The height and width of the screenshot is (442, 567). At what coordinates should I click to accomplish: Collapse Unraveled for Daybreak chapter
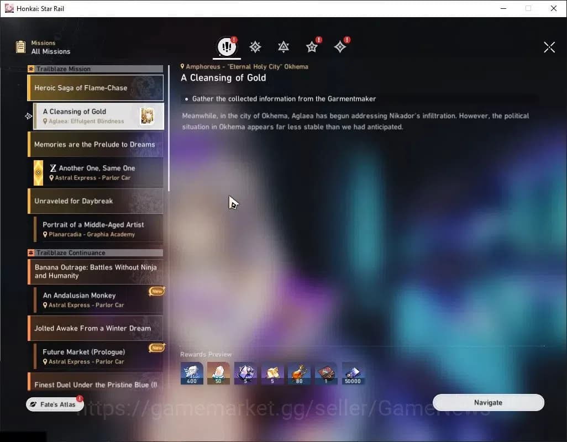pyautogui.click(x=96, y=201)
